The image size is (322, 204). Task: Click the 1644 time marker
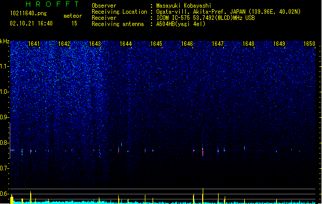click(126, 44)
